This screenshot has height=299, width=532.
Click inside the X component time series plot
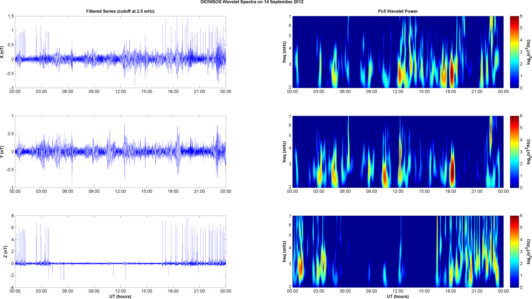120,52
